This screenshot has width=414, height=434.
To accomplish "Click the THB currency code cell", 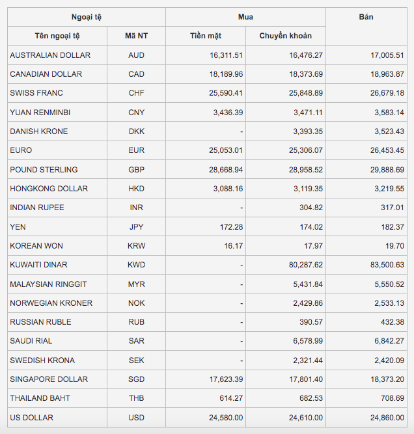I will pyautogui.click(x=136, y=398).
